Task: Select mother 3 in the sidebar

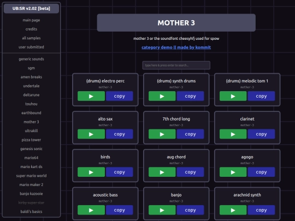Action: (31, 122)
